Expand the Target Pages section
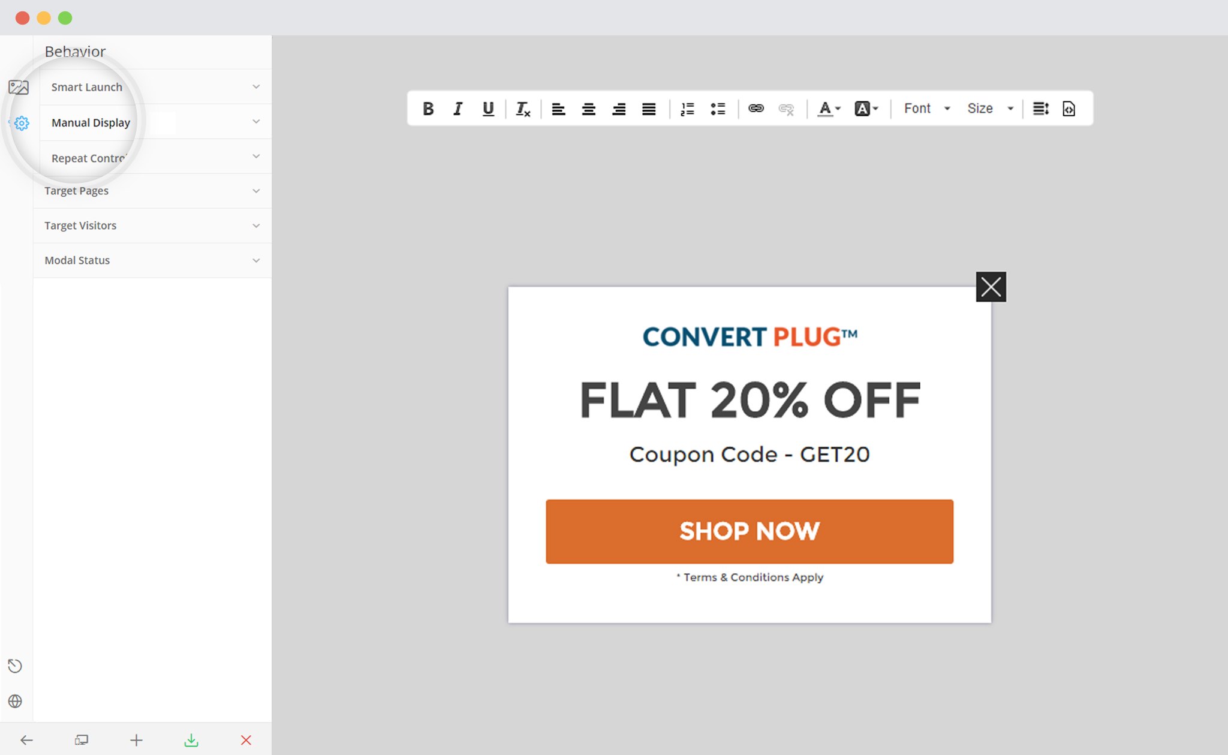The height and width of the screenshot is (755, 1228). pyautogui.click(x=153, y=190)
